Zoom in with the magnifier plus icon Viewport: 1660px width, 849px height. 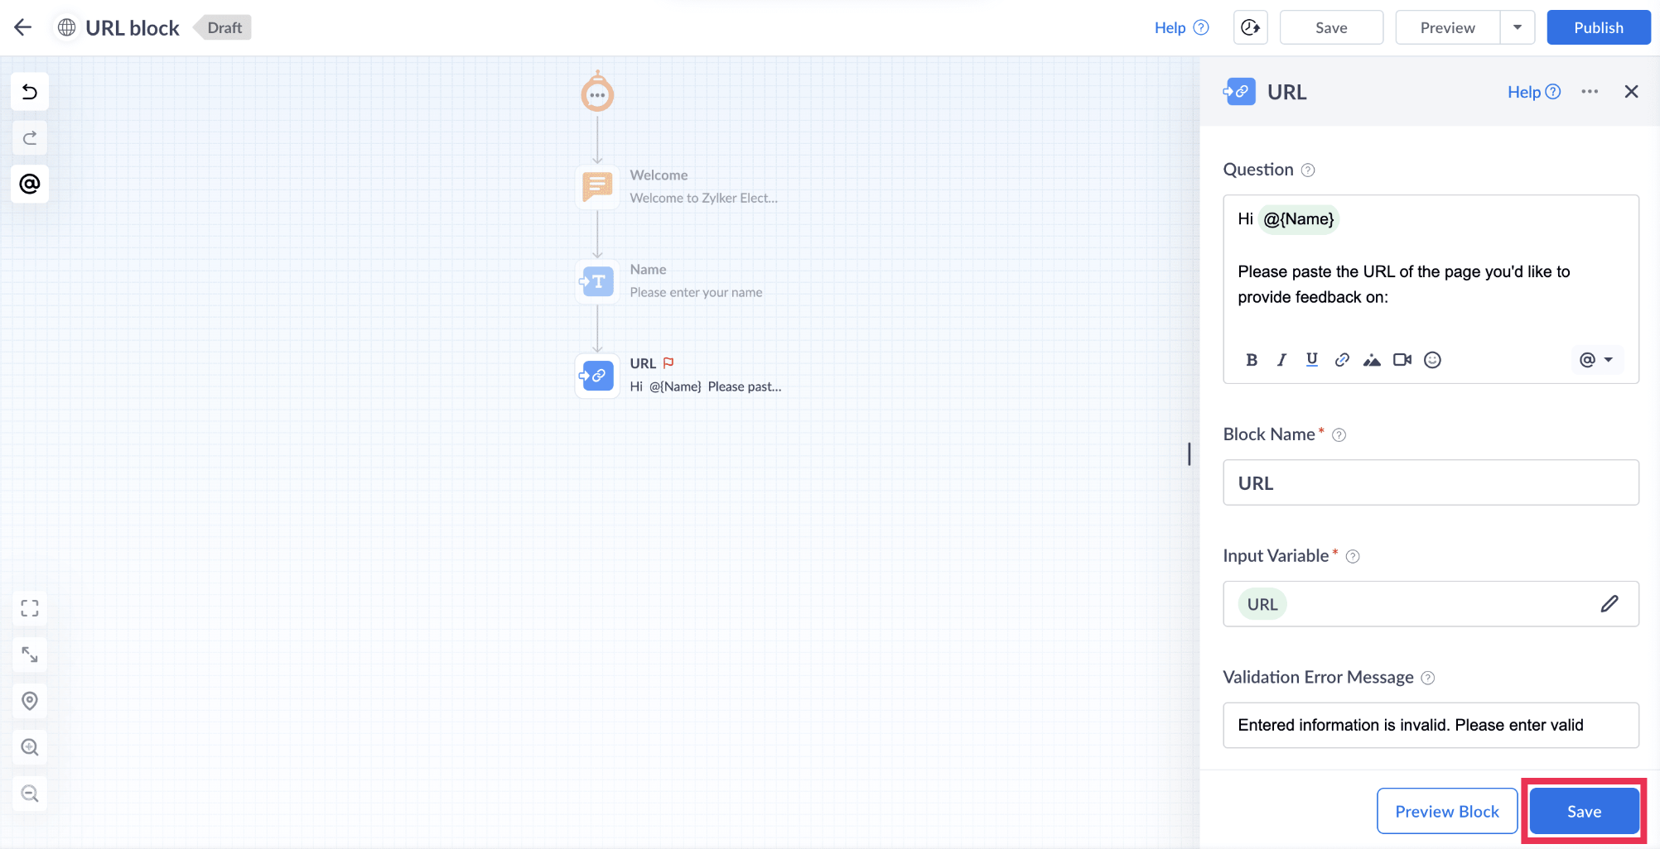tap(30, 747)
